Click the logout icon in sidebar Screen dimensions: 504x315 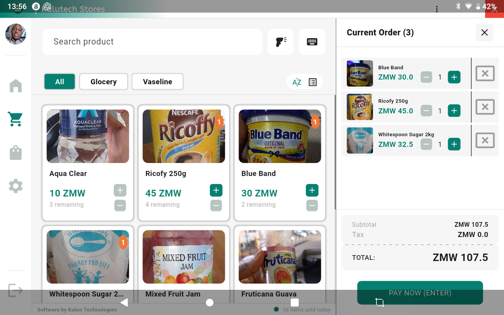16,290
